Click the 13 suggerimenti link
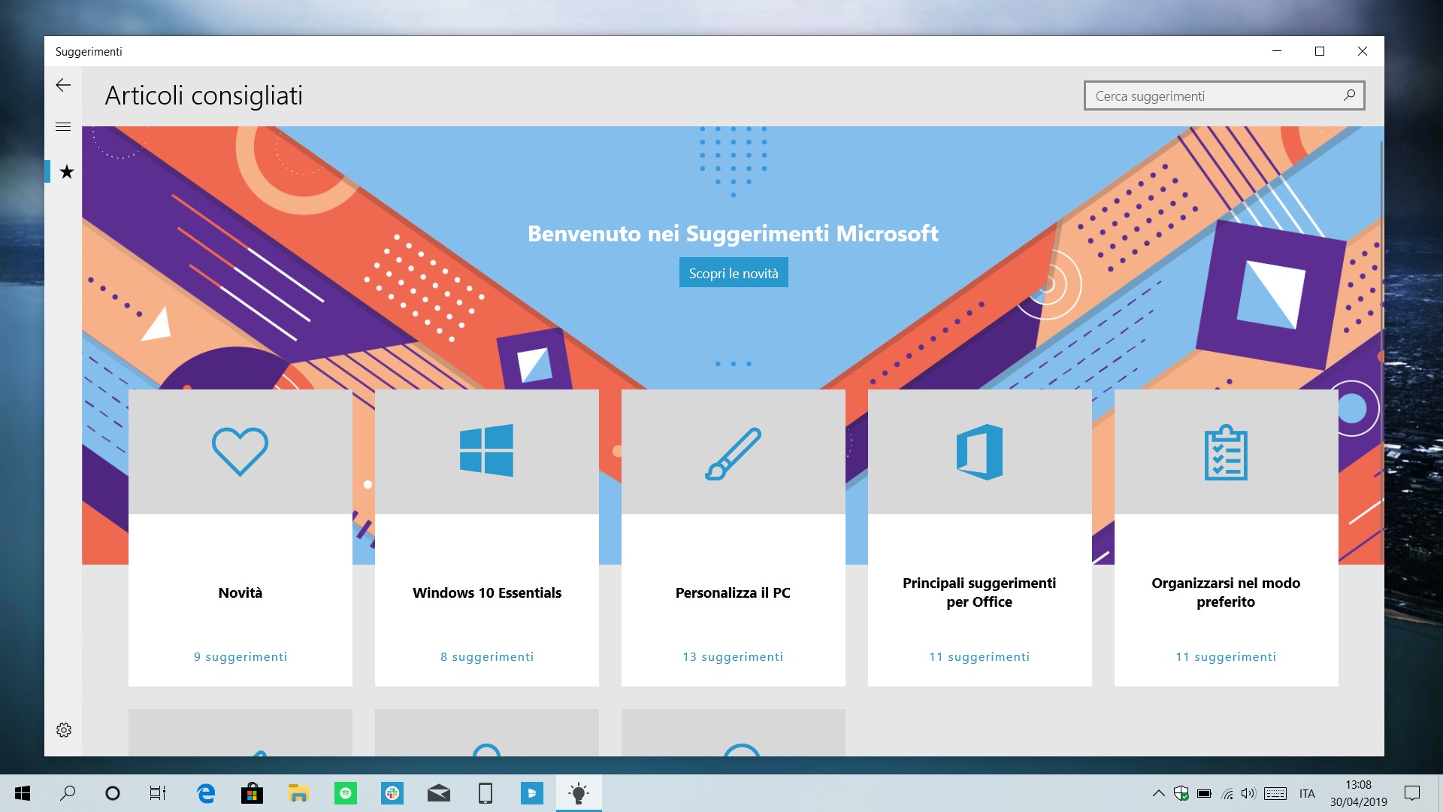 click(733, 656)
